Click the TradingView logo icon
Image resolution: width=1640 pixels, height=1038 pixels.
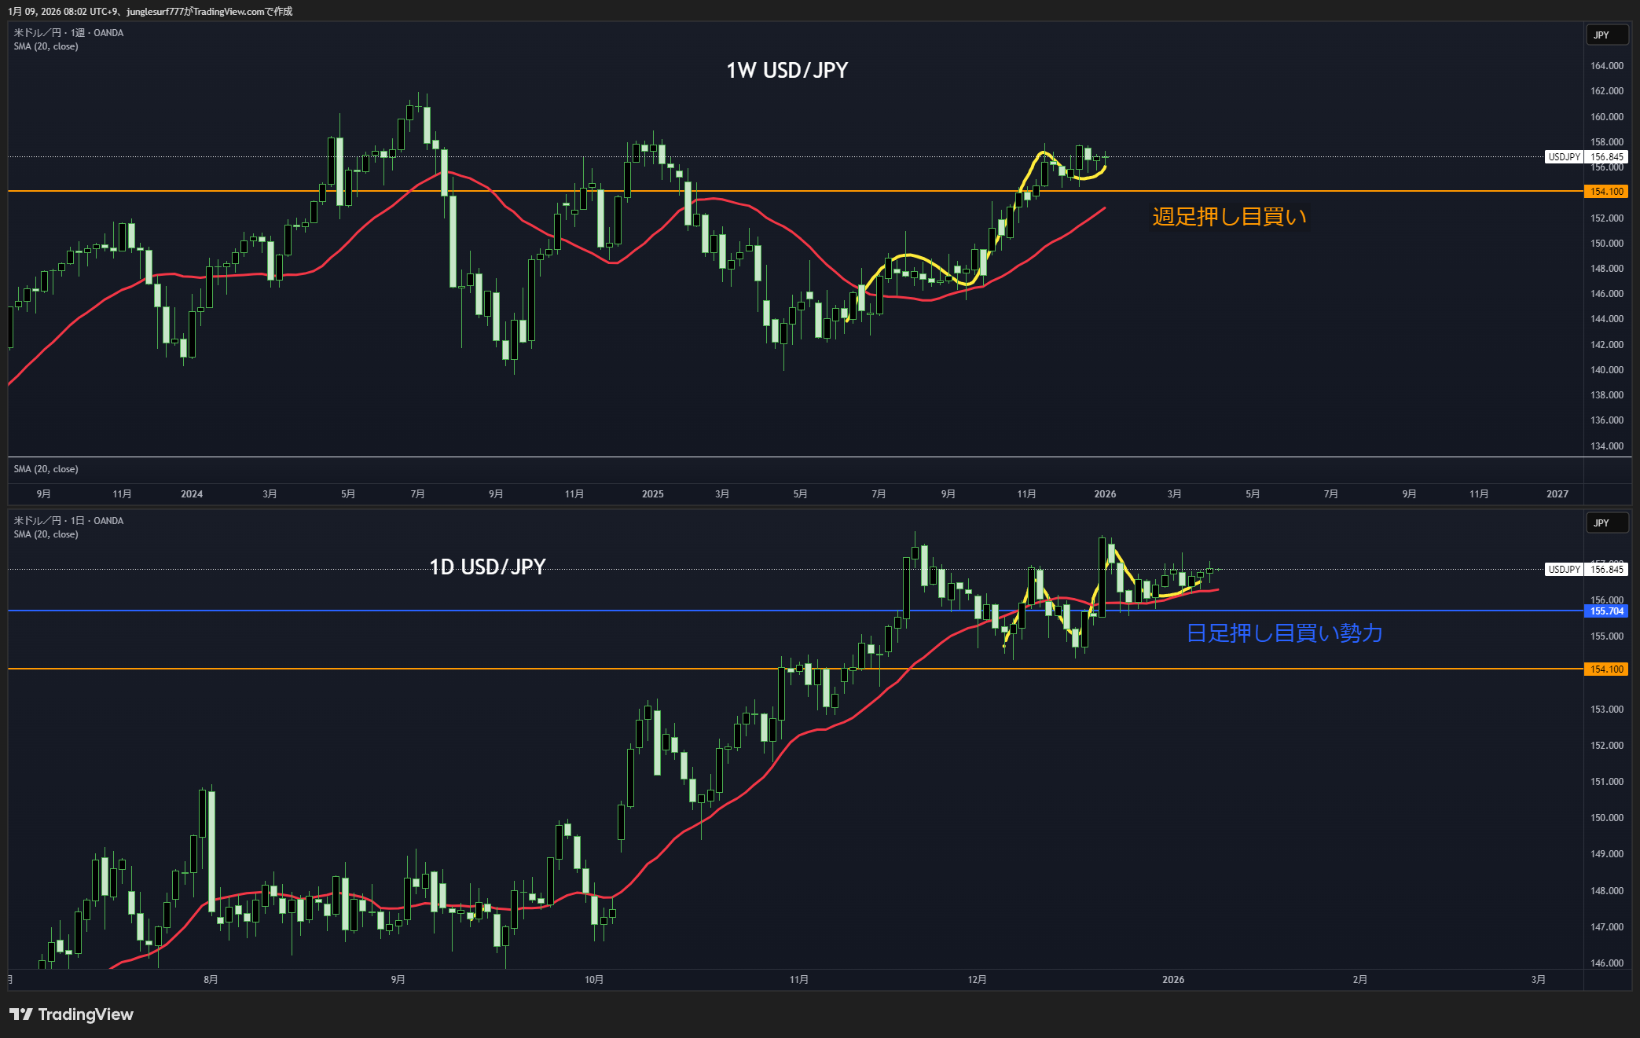(21, 1014)
